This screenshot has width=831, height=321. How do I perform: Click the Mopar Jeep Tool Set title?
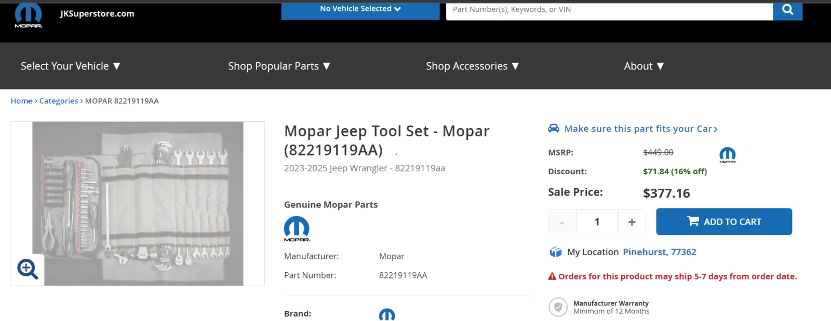[386, 140]
